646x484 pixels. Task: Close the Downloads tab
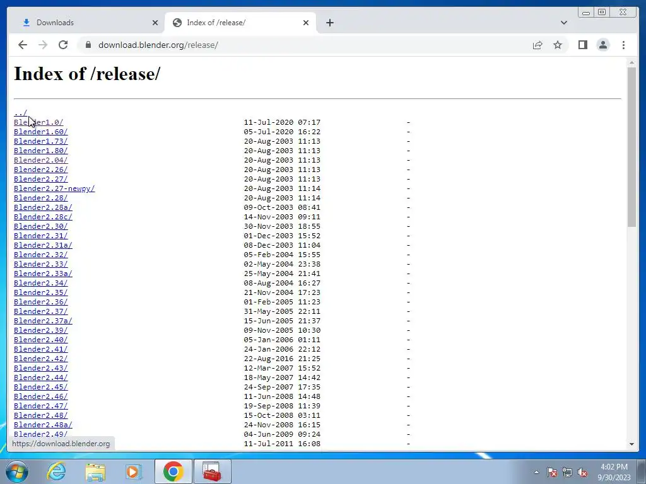[x=155, y=23]
